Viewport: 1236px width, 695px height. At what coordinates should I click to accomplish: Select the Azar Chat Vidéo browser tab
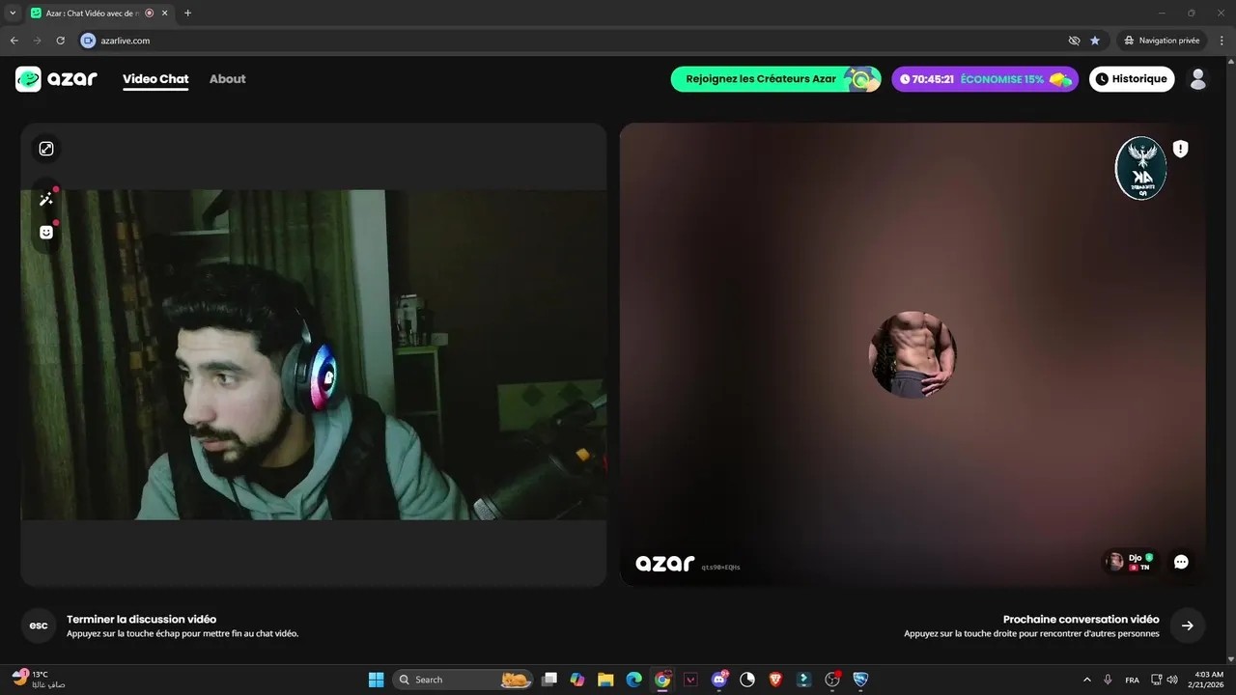coord(98,14)
